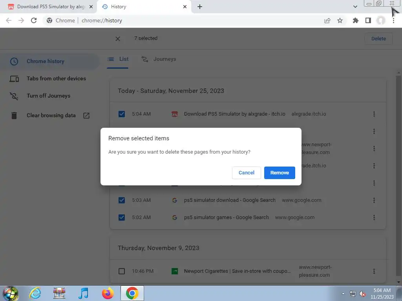402x301 pixels.
Task: Open more actions for the www.newport-pleasure.com row today
Action: (374, 149)
